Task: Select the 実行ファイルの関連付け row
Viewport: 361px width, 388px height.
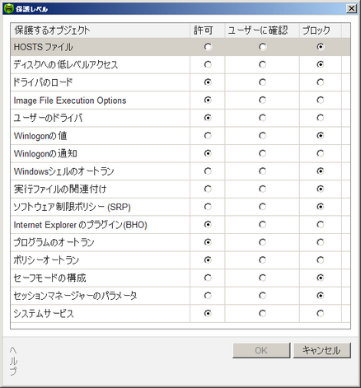Action: point(180,189)
